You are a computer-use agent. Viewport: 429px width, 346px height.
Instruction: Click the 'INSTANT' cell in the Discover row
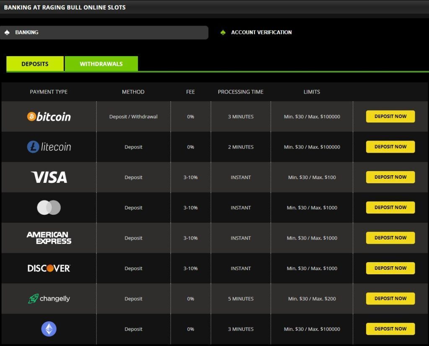241,268
